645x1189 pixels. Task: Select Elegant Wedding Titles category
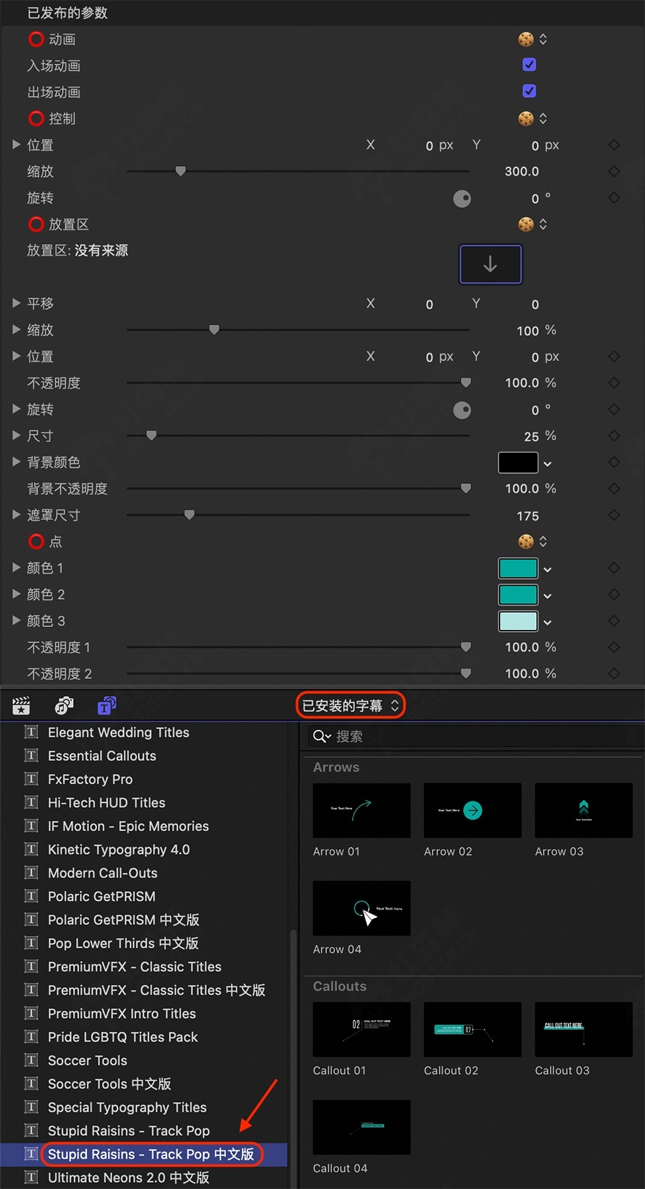119,732
